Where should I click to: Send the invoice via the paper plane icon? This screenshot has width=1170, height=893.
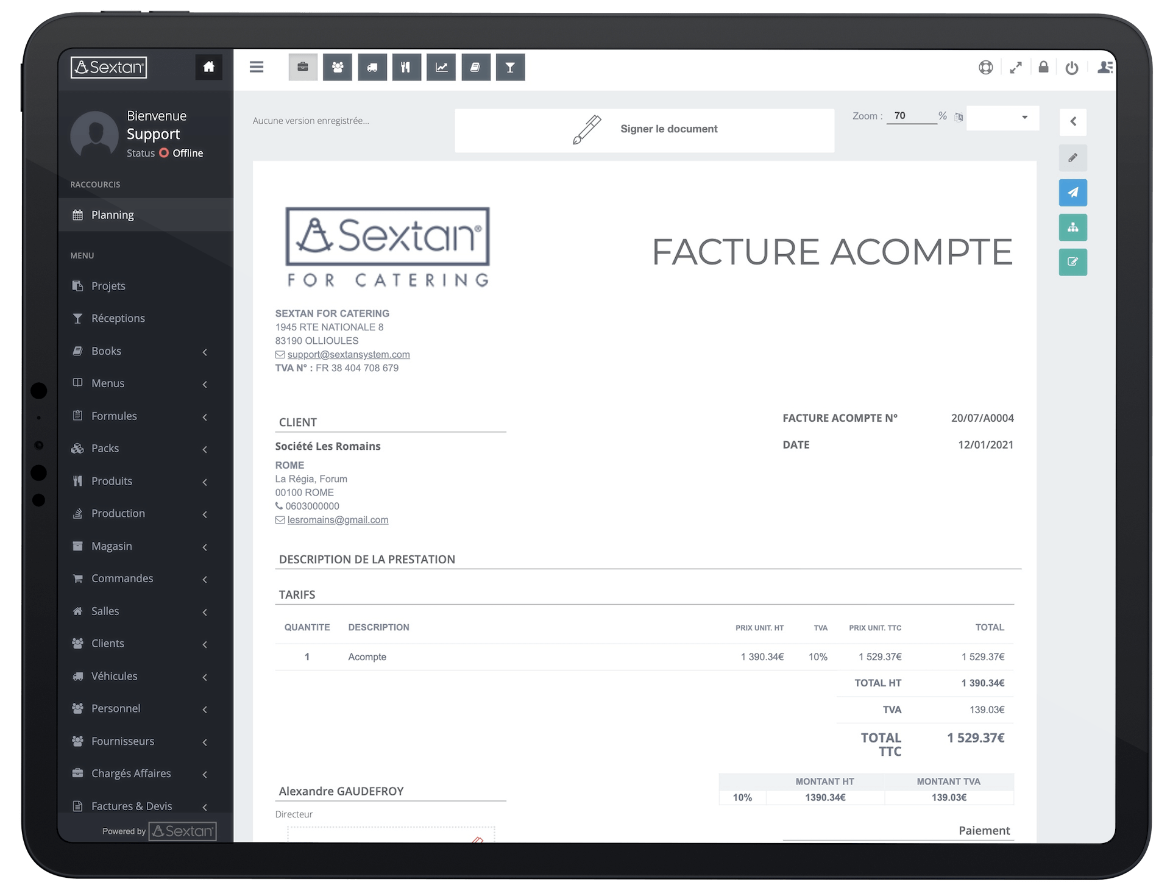coord(1074,193)
